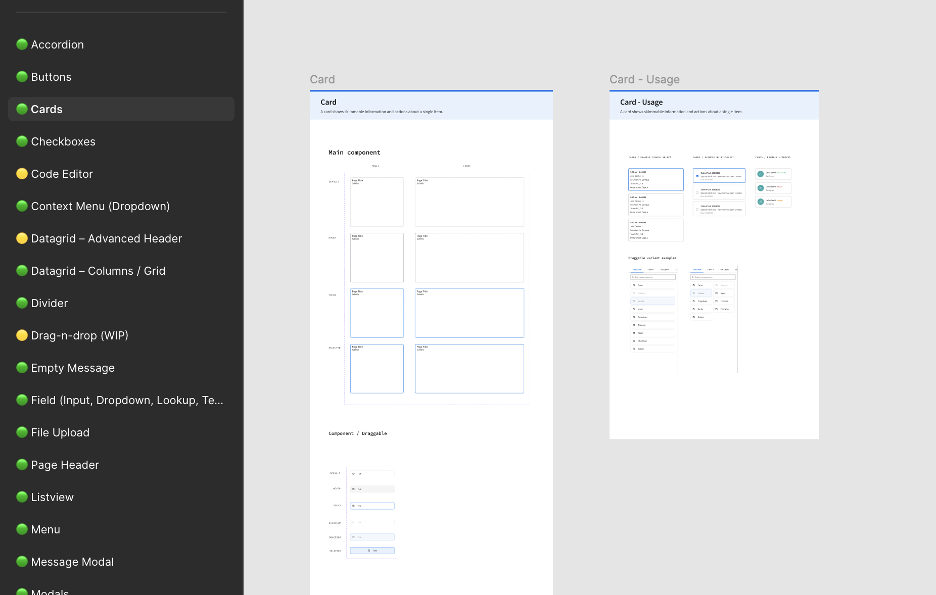The width and height of the screenshot is (936, 595).
Task: Click the search field in the two-column draggable list
Action: pyautogui.click(x=713, y=277)
